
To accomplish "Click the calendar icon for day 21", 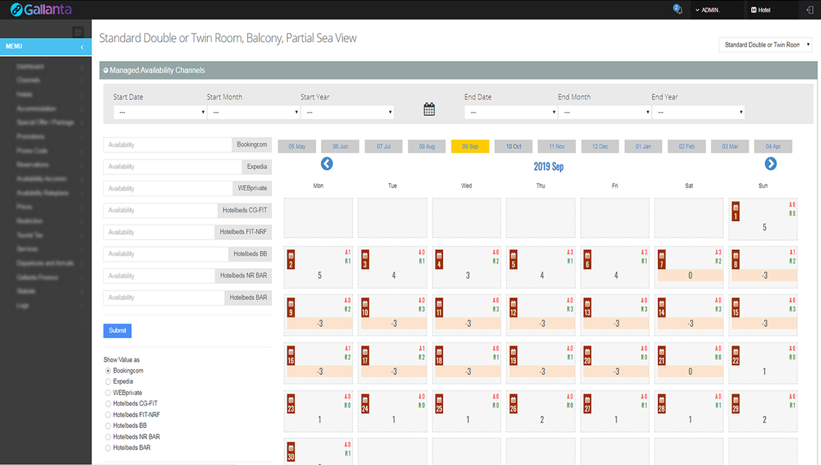I will (662, 356).
